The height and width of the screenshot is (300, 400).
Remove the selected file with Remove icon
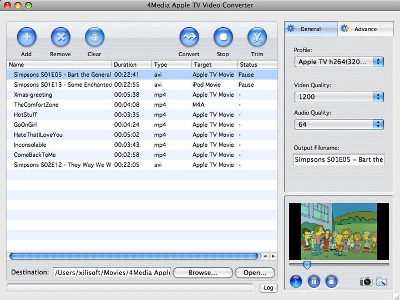tap(60, 37)
